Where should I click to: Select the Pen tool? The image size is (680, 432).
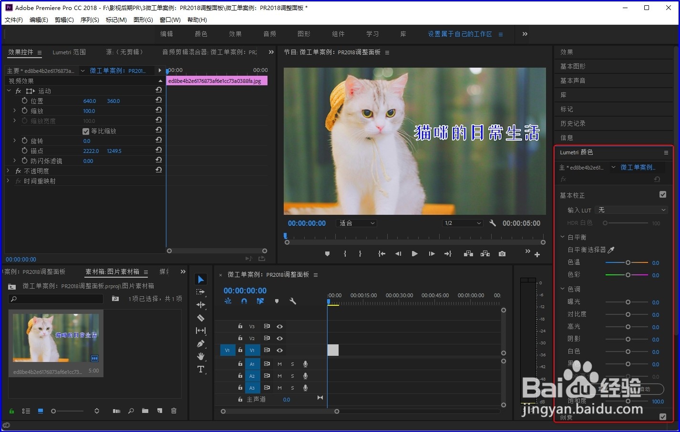coord(201,343)
